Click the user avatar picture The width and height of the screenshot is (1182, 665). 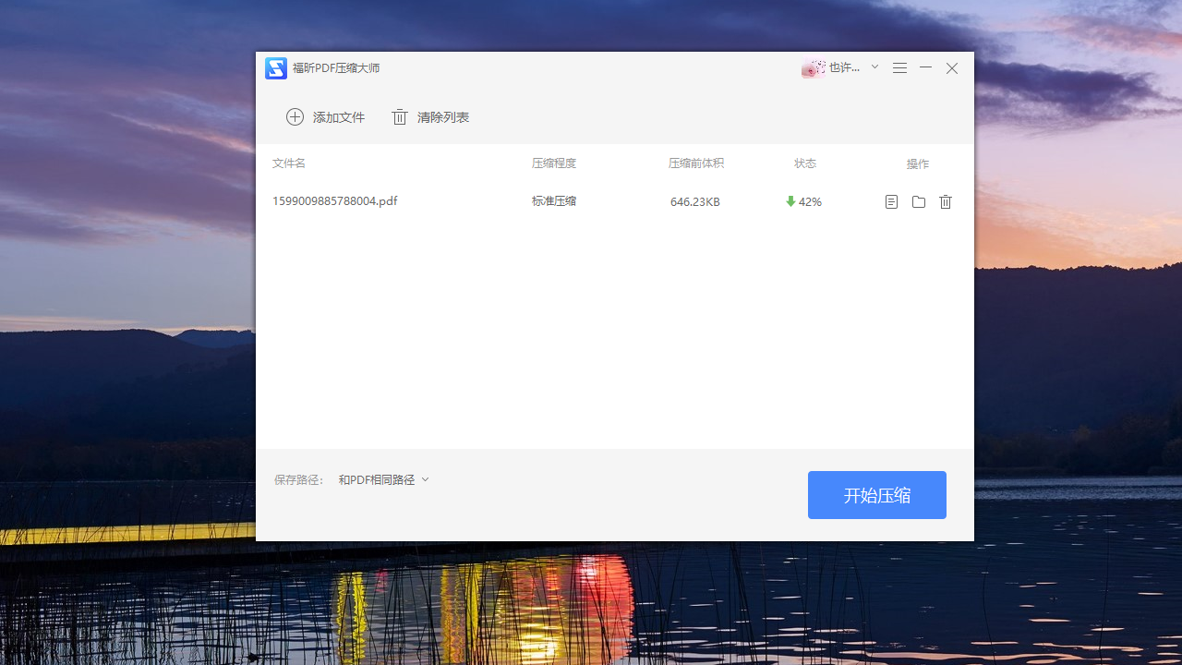coord(814,66)
